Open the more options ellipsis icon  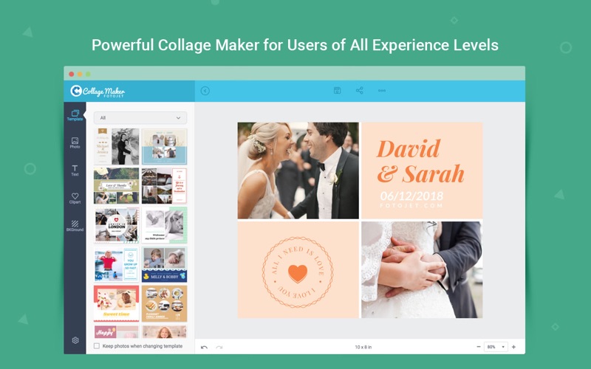tap(382, 91)
